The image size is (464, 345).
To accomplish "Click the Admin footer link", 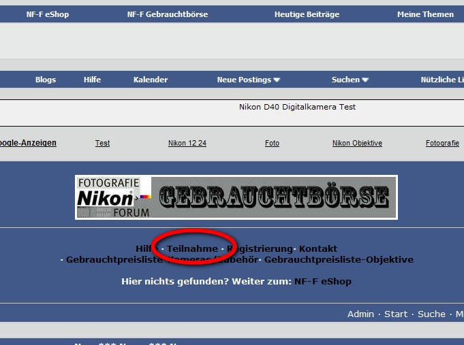I will [360, 314].
